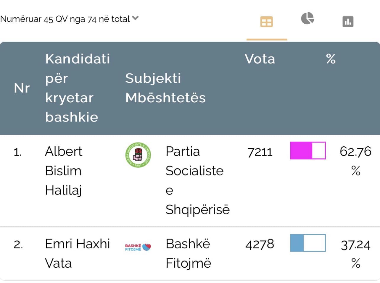
Task: Click the Bashkë Fitojmë heart logo
Action: coord(138,247)
